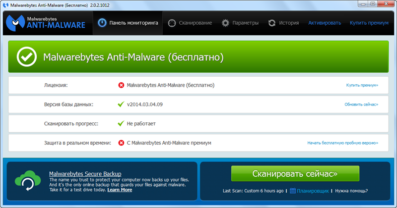This screenshot has height=208, width=397.
Task: Click the Защита в реальном времени: label
Action: (x=77, y=143)
